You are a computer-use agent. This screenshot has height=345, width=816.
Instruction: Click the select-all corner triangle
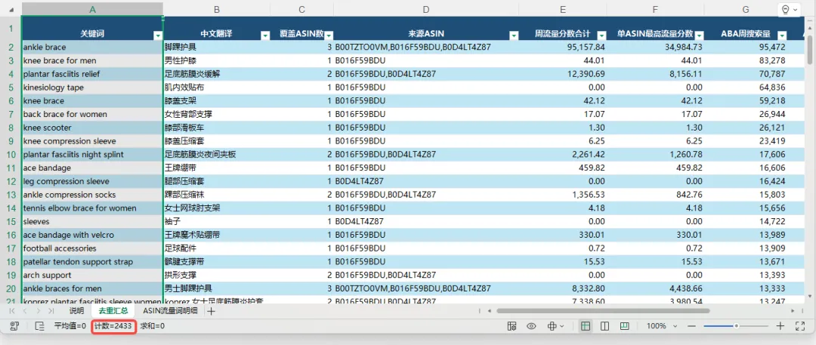click(11, 9)
